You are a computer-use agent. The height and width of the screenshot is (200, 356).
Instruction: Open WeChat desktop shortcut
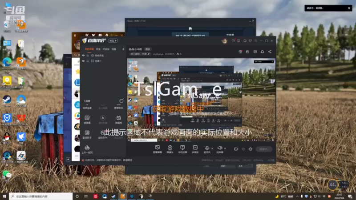7,176
